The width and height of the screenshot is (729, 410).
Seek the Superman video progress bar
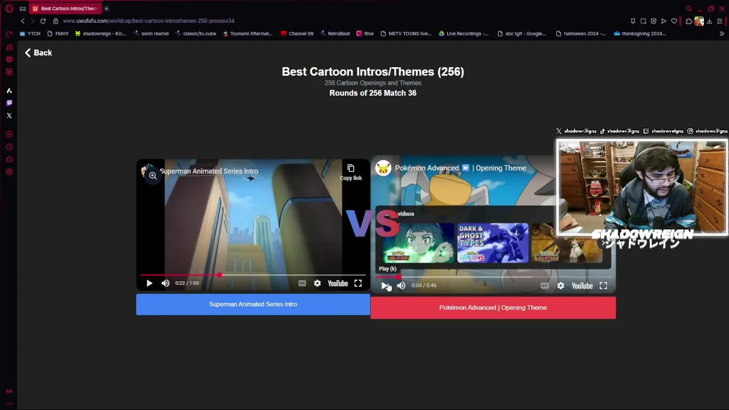point(253,275)
